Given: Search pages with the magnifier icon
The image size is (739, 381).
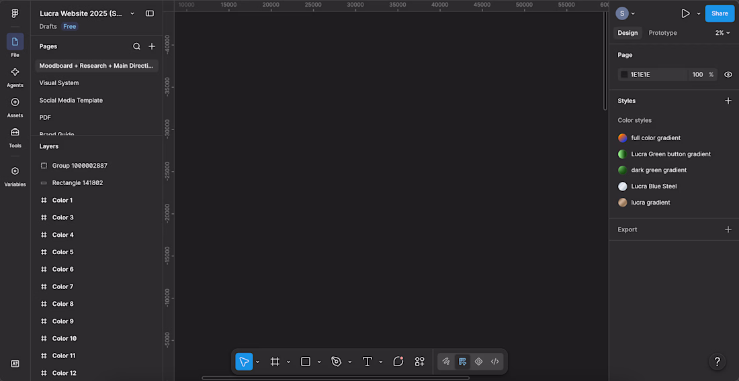Looking at the screenshot, I should click(136, 46).
